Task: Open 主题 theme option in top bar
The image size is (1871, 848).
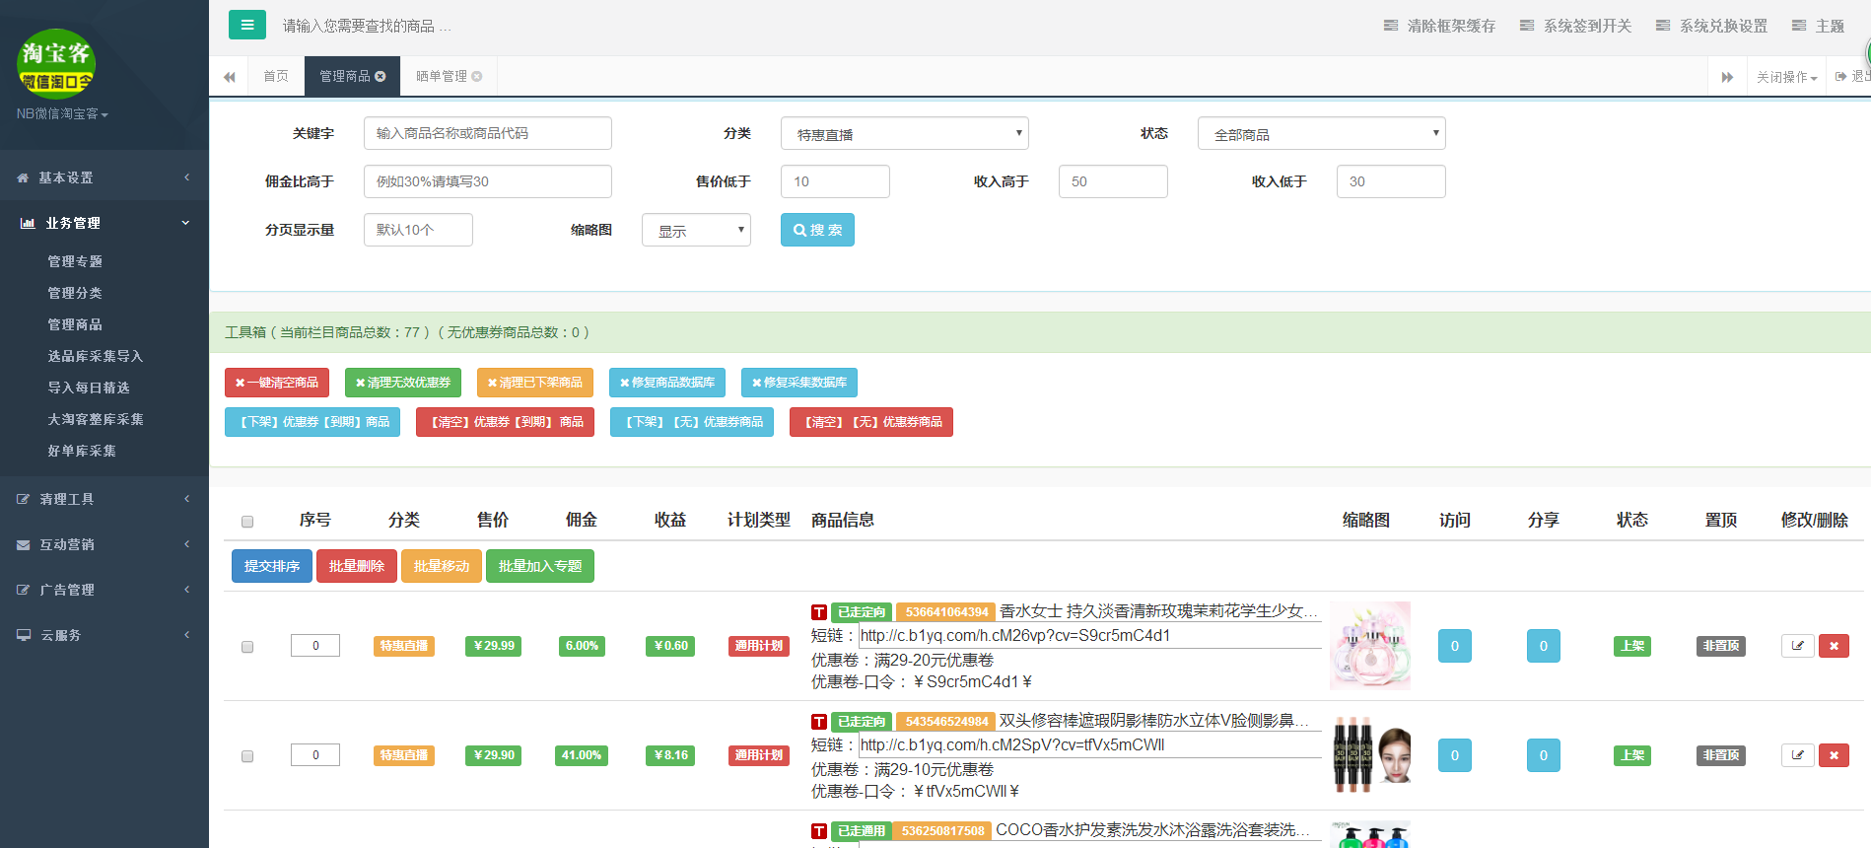Action: coord(1818,26)
